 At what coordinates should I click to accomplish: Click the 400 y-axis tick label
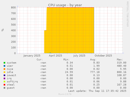tap(13, 30)
